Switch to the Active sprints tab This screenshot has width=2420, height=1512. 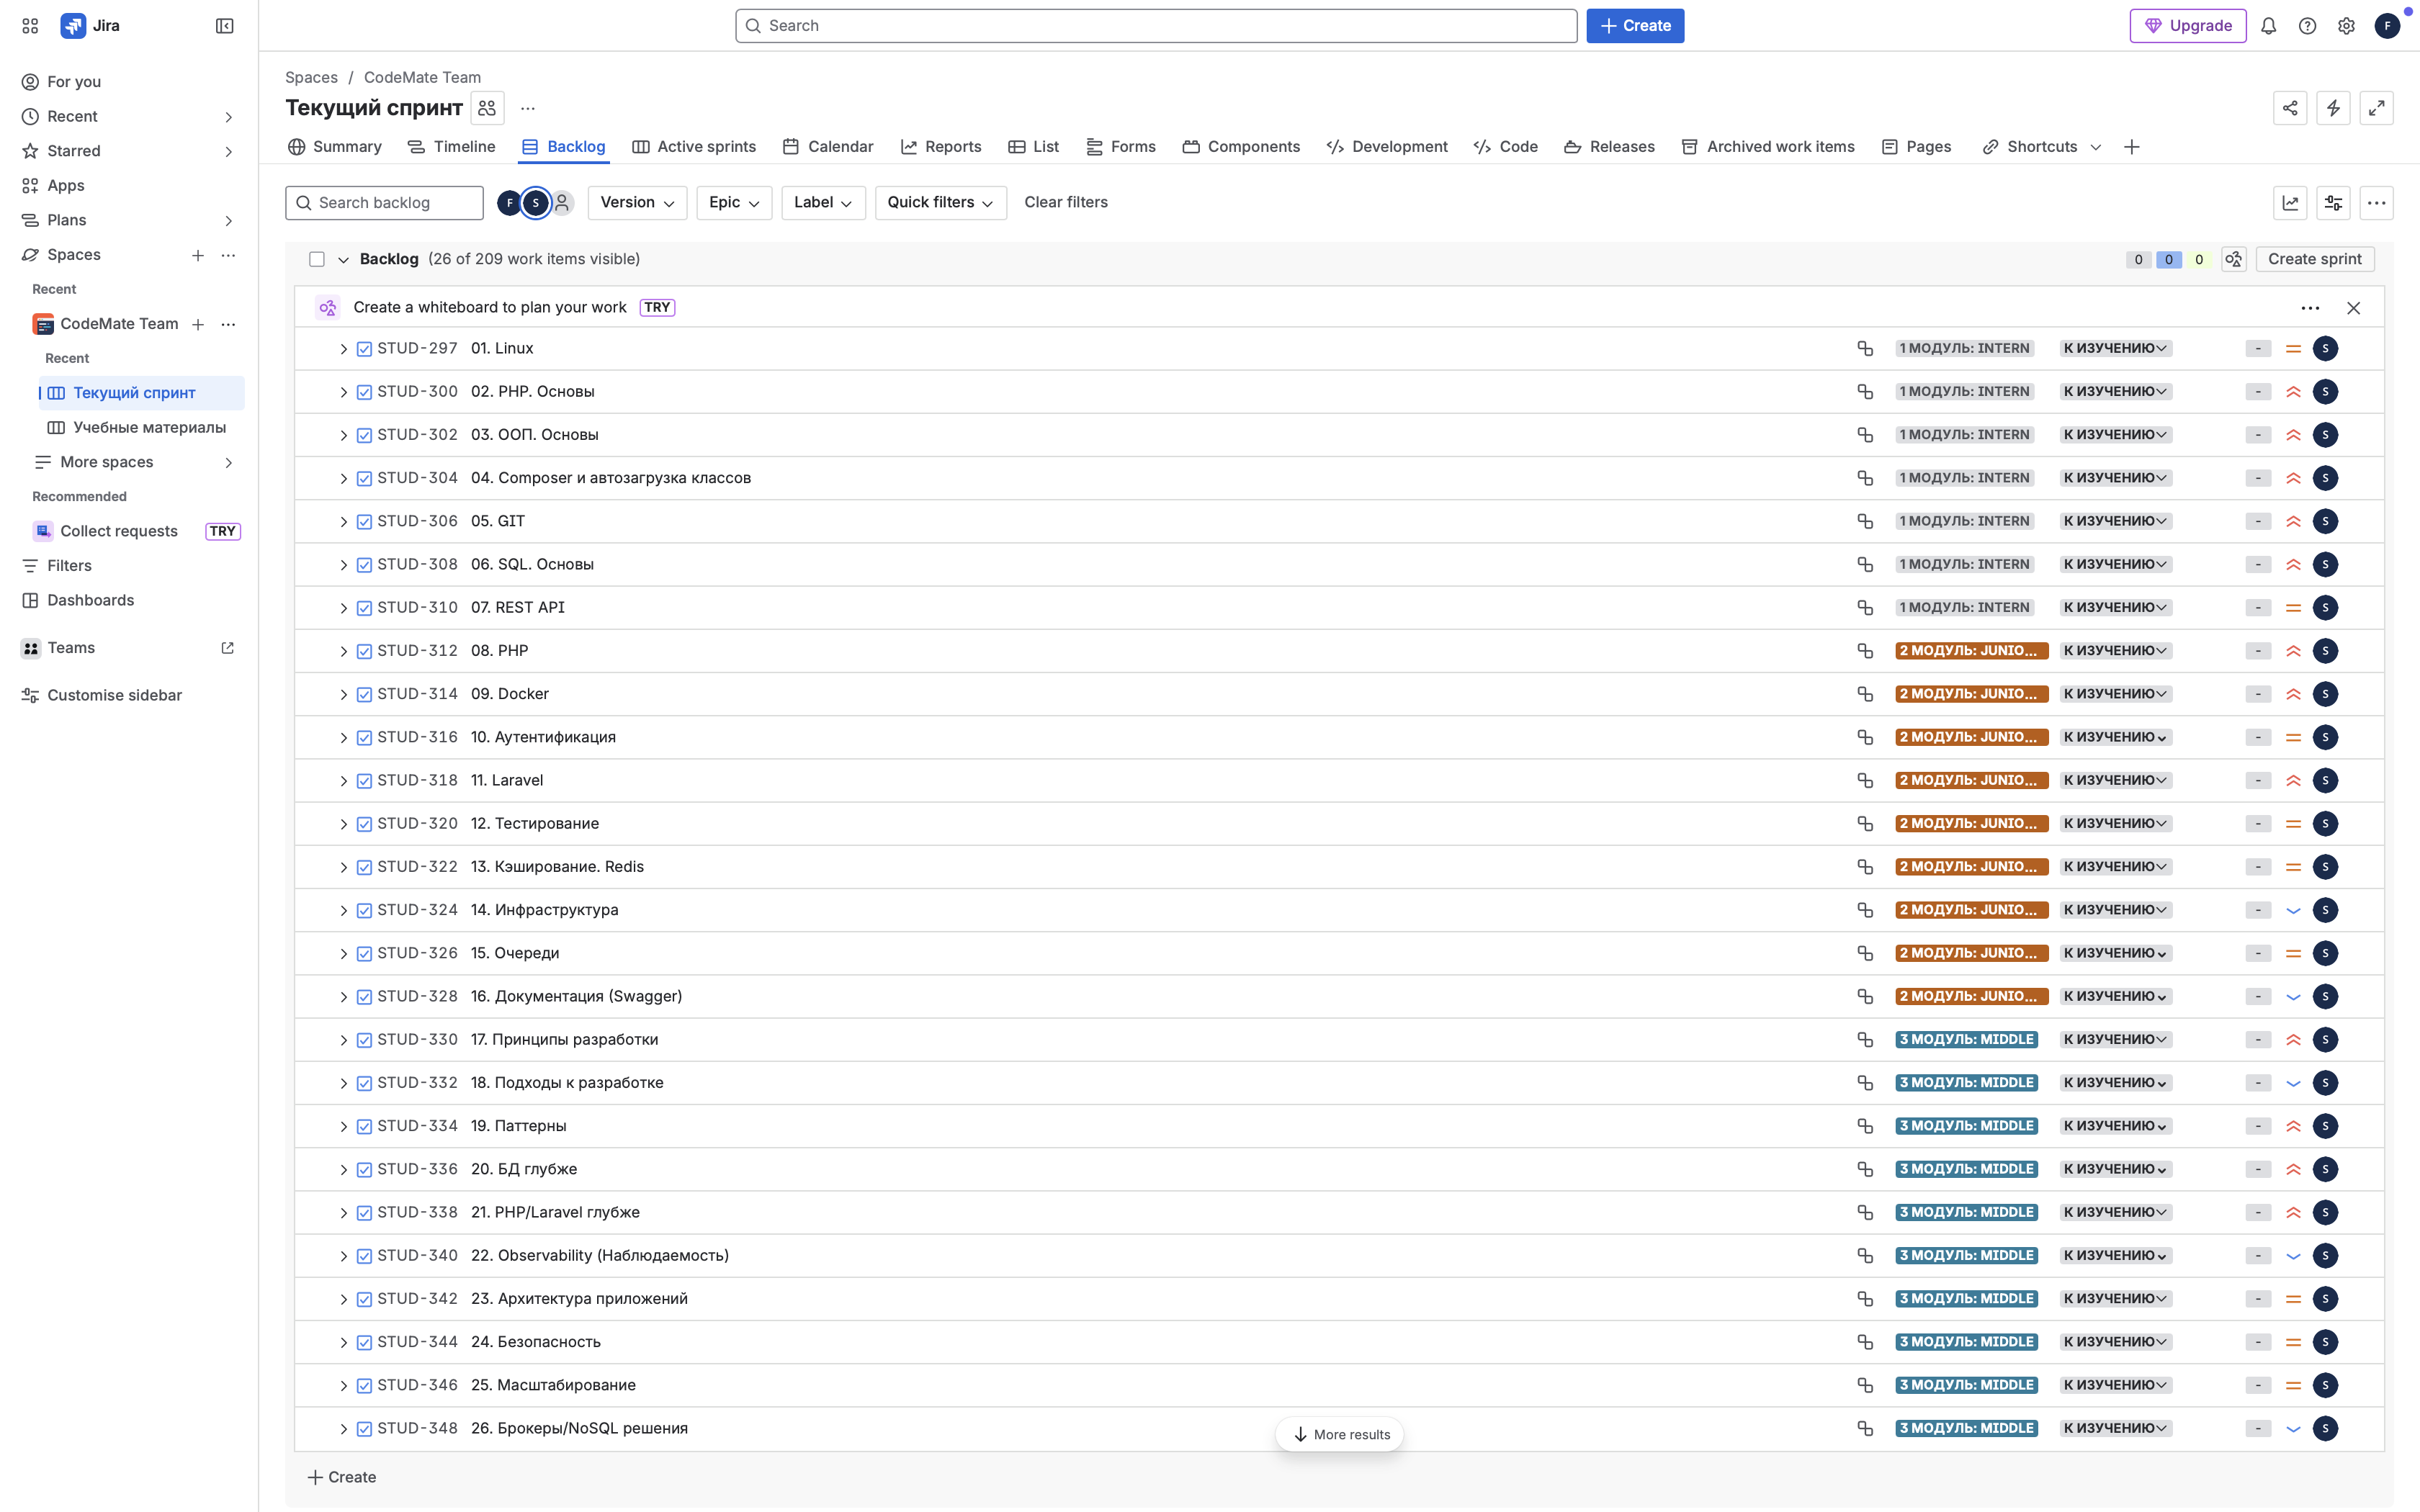tap(694, 146)
